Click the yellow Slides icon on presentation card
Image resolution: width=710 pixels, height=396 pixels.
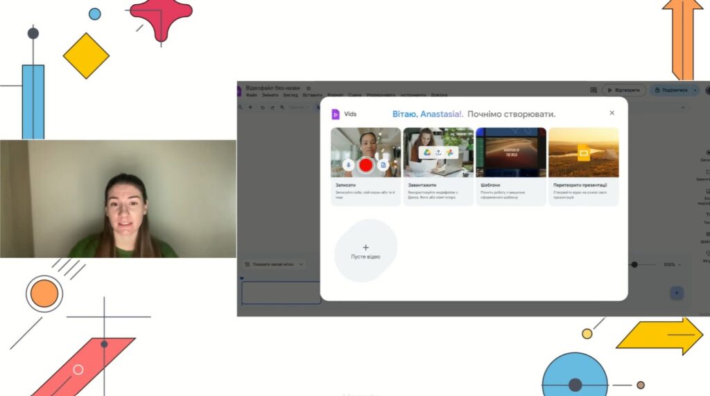point(583,153)
